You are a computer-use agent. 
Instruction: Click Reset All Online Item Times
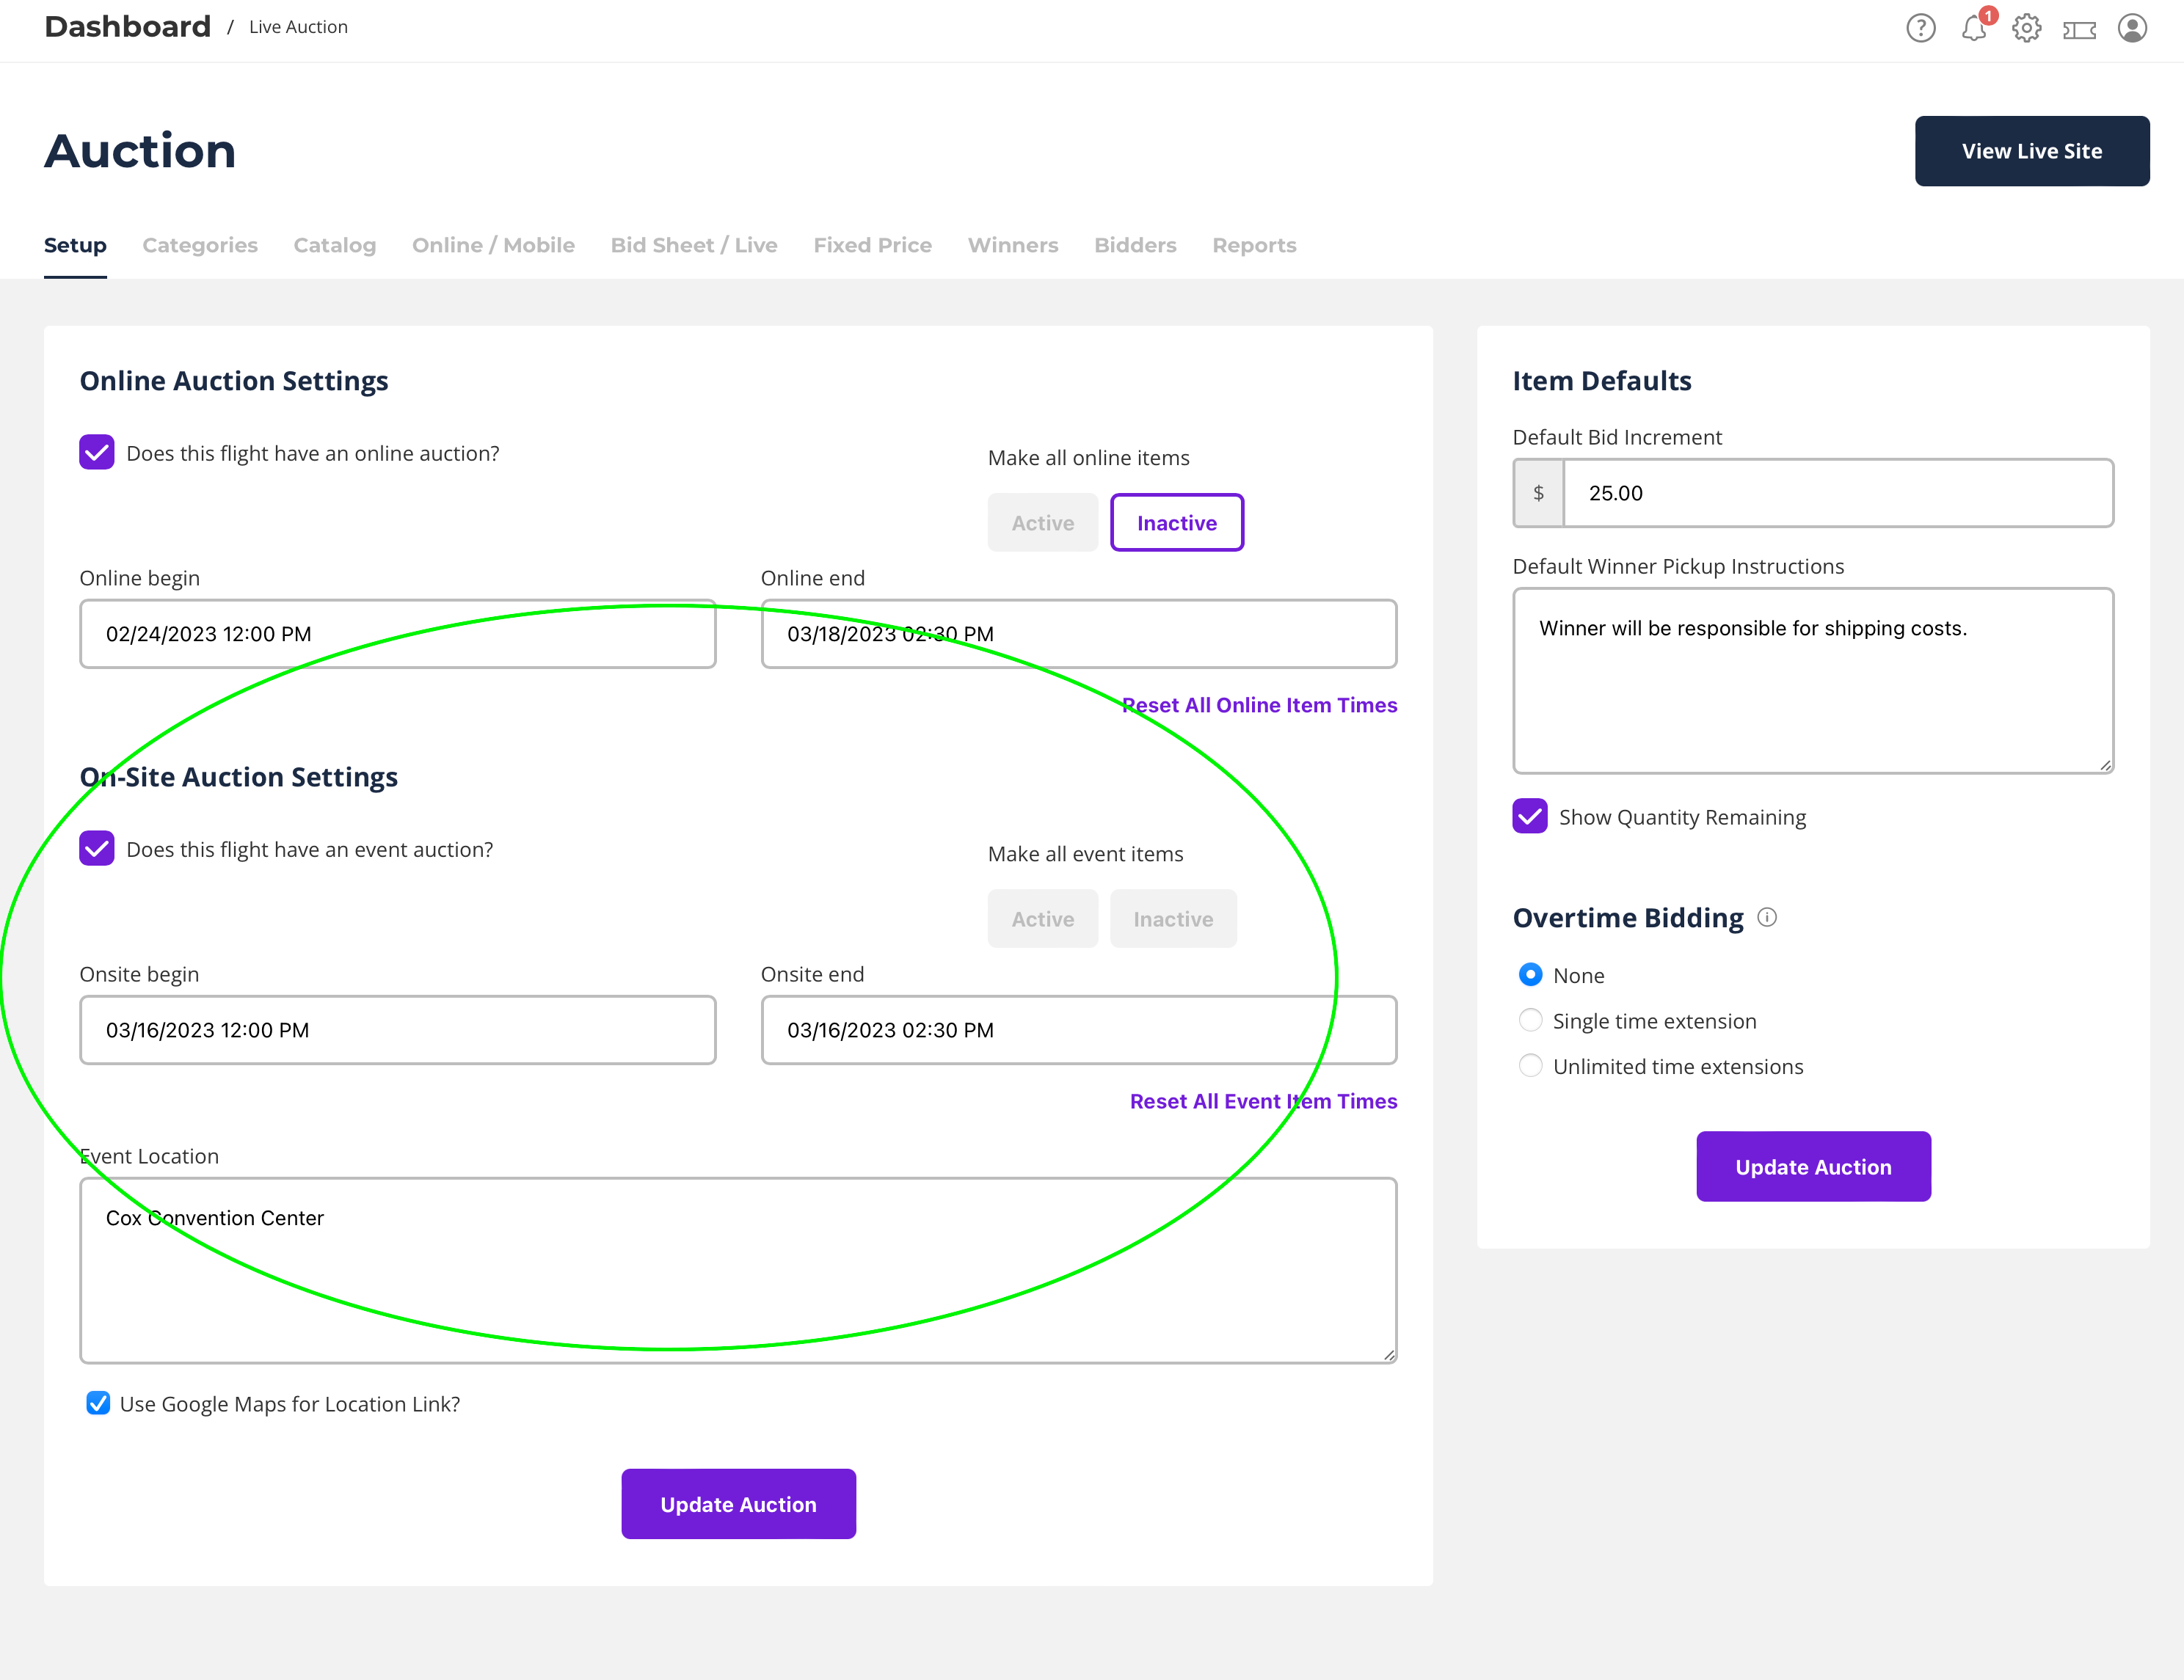tap(1259, 704)
